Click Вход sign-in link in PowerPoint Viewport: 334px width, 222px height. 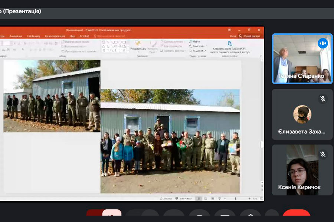[233, 36]
